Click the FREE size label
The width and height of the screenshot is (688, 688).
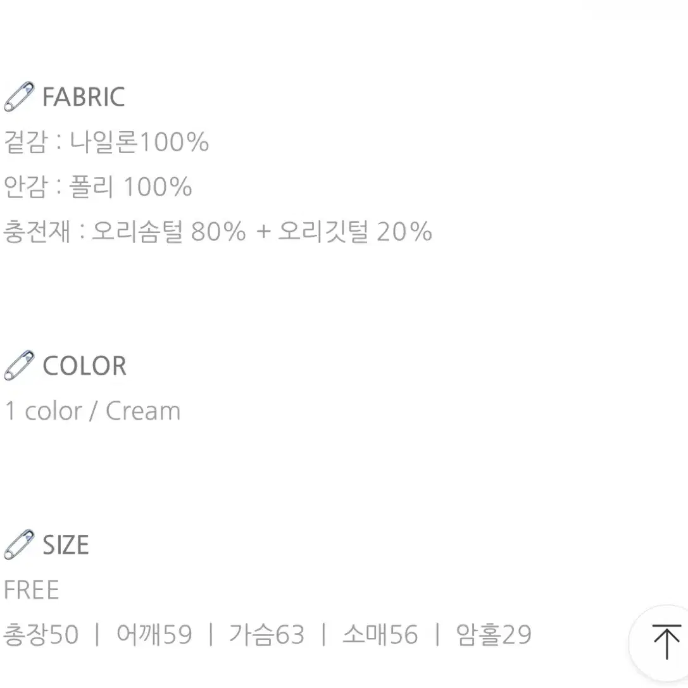pos(31,589)
